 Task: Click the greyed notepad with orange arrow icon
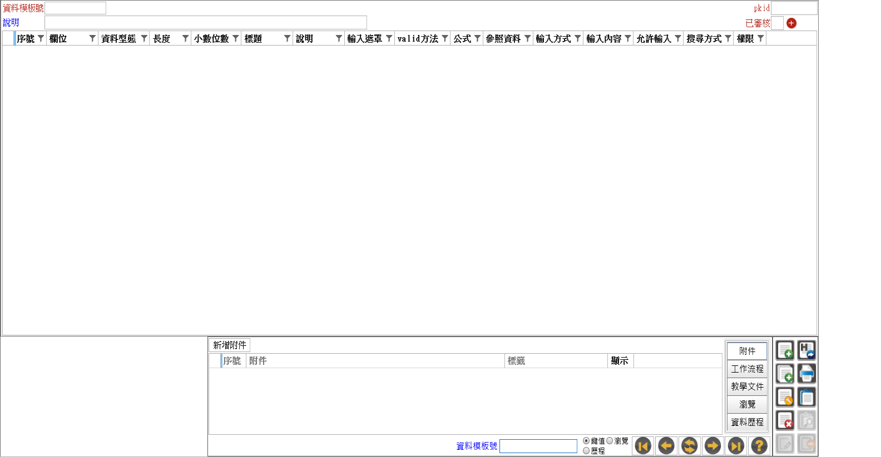coord(807,444)
